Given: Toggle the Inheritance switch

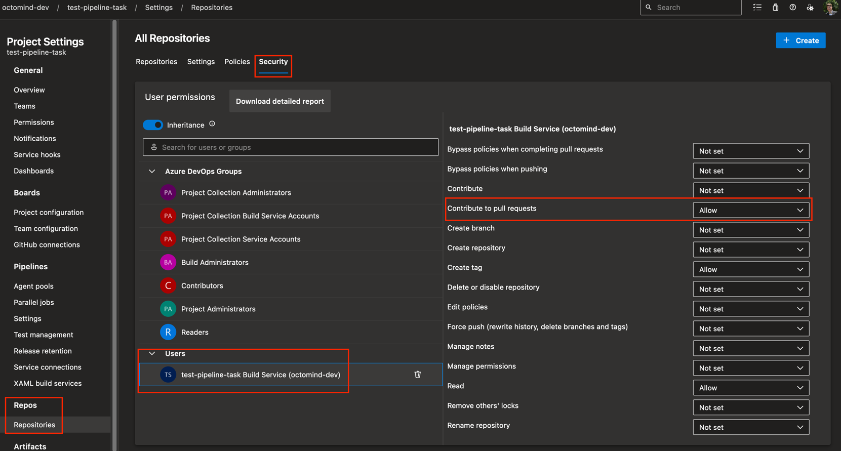Looking at the screenshot, I should point(153,125).
